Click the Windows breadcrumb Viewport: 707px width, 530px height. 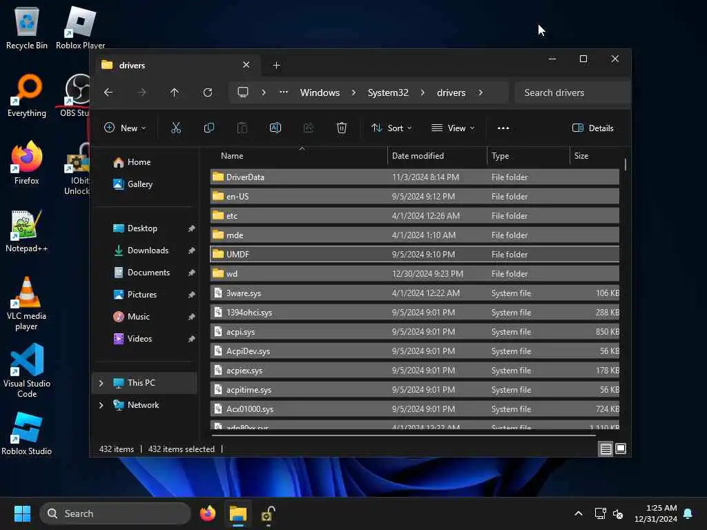pyautogui.click(x=320, y=92)
